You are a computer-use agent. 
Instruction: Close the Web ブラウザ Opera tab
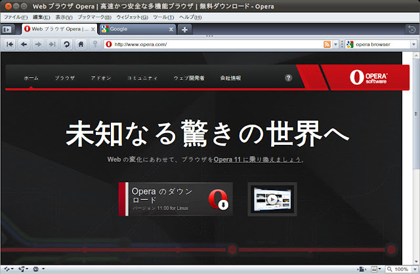93,29
